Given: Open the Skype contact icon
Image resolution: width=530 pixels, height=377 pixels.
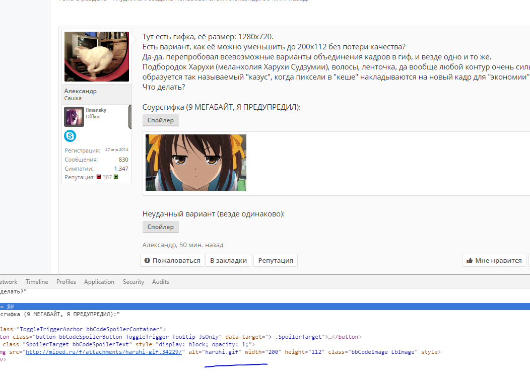Looking at the screenshot, I should [70, 136].
